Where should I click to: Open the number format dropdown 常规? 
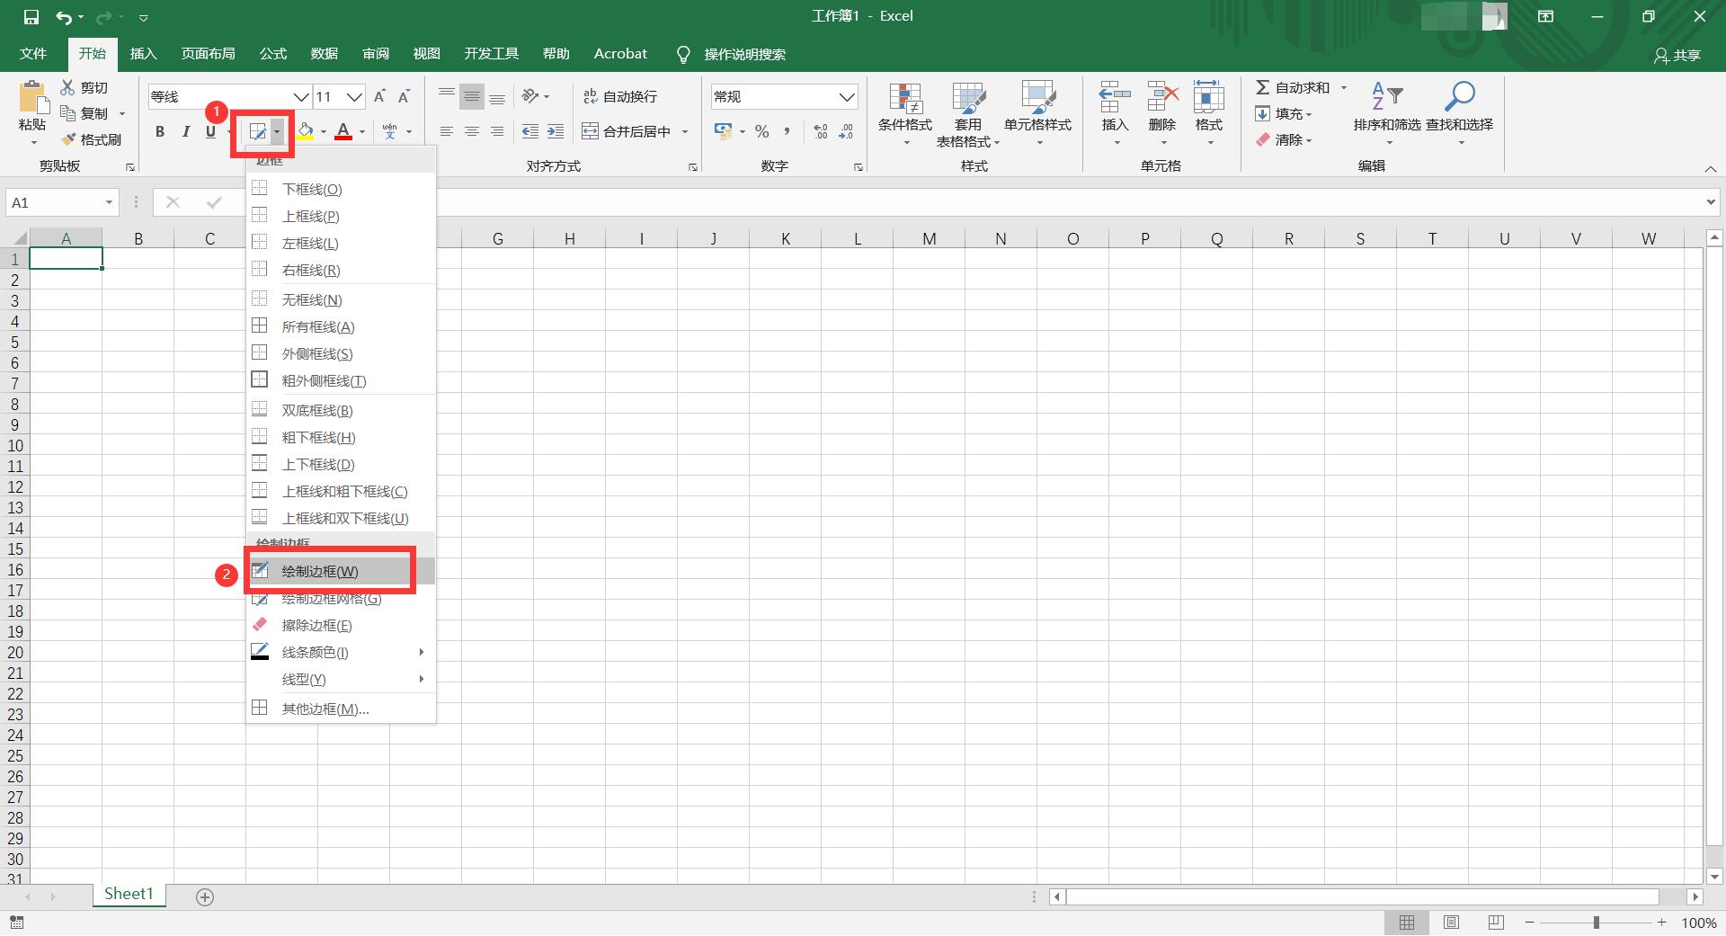847,96
